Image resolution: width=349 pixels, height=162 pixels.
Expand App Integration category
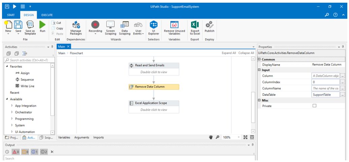(x=12, y=106)
